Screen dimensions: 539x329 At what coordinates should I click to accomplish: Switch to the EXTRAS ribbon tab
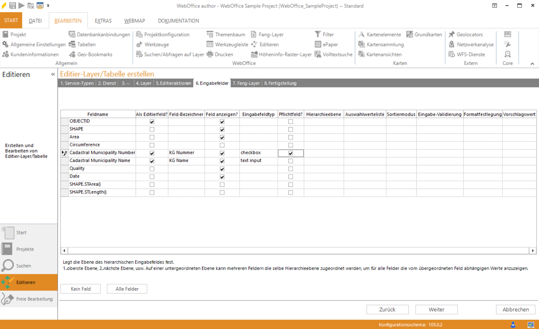(x=103, y=21)
